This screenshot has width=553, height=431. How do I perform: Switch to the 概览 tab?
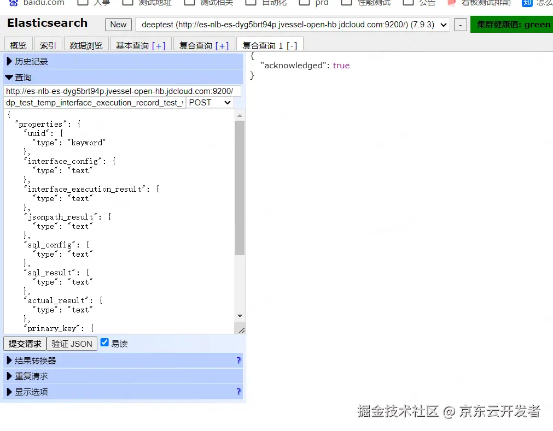19,45
